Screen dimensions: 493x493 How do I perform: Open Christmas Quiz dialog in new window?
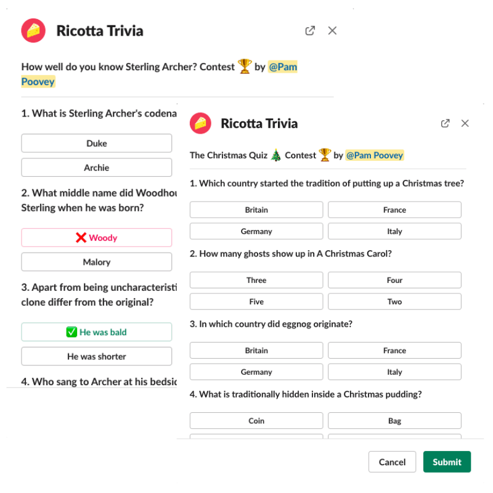(x=445, y=123)
